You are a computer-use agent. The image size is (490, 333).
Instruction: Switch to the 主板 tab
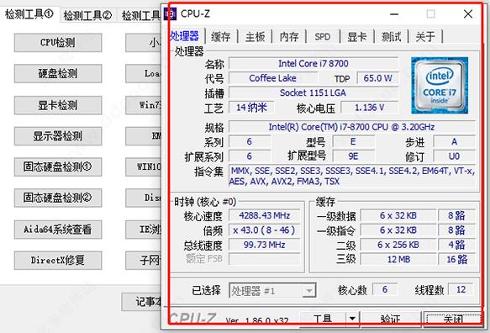click(256, 37)
